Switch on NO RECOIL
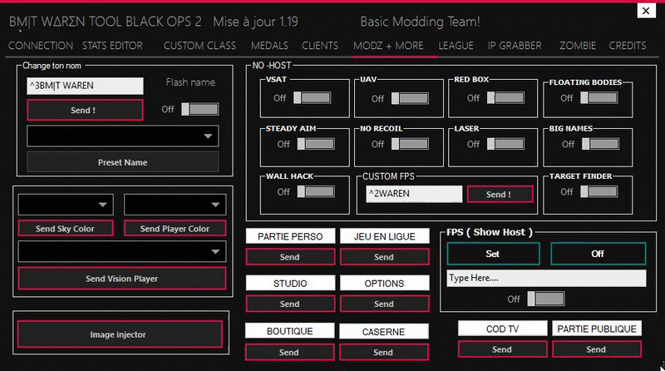The height and width of the screenshot is (371, 665). (x=410, y=144)
